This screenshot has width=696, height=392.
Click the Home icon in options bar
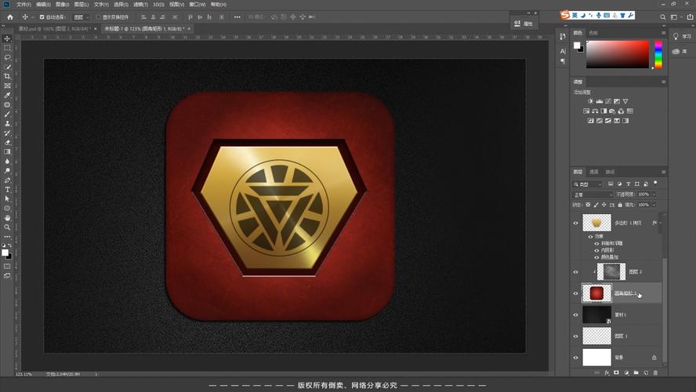coord(9,17)
